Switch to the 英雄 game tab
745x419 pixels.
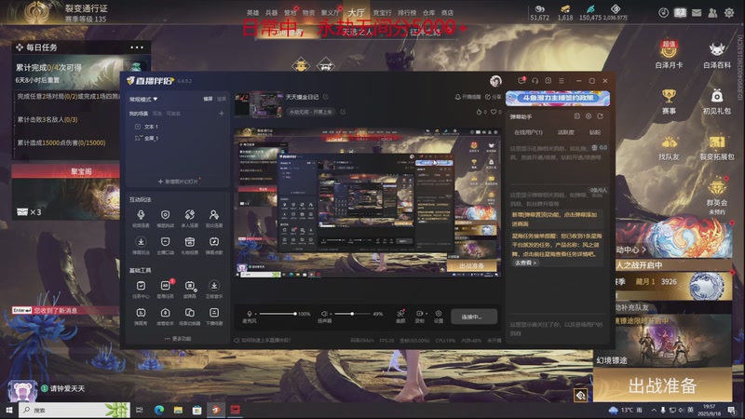[x=252, y=13]
